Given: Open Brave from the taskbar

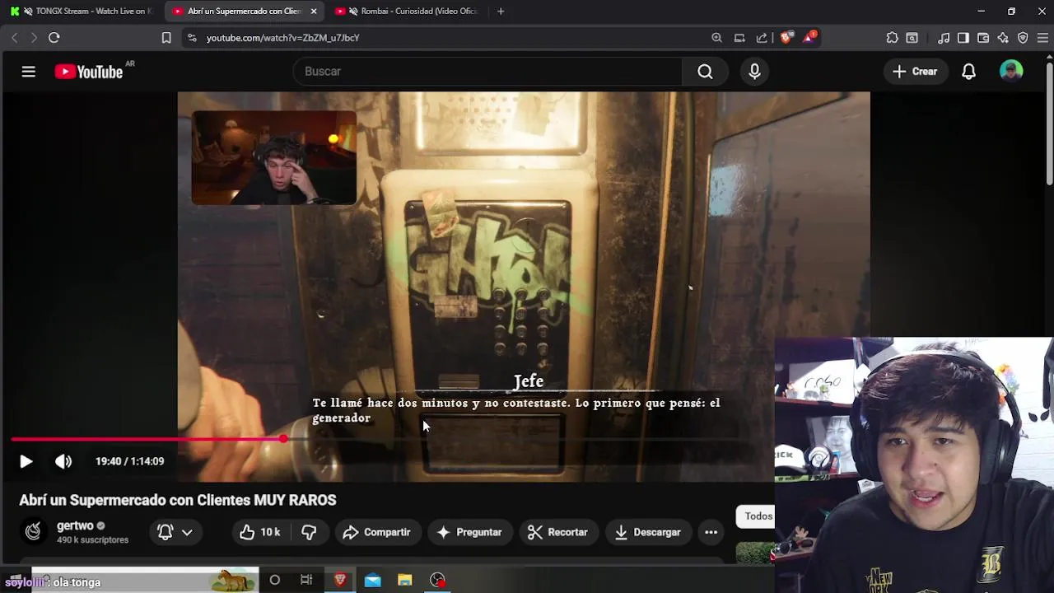Looking at the screenshot, I should click(339, 580).
